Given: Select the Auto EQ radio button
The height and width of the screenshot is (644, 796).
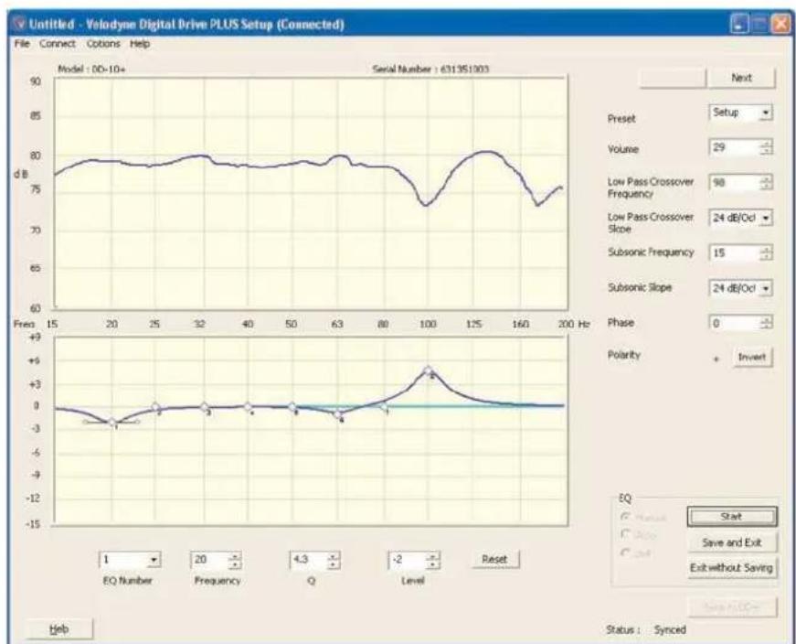Looking at the screenshot, I should tap(625, 534).
